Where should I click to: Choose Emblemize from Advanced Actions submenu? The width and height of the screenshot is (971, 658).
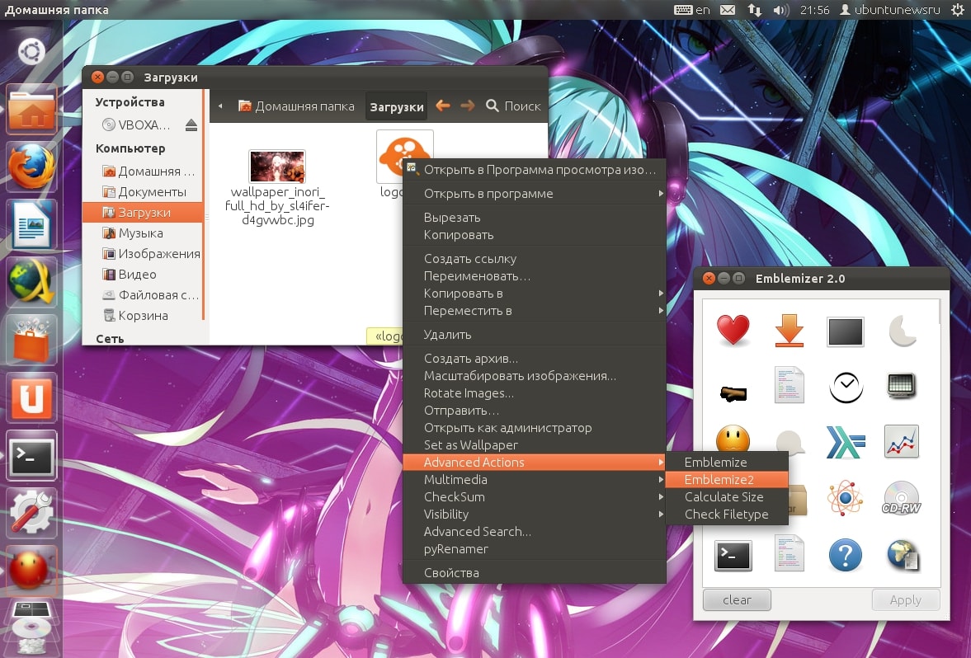click(727, 463)
